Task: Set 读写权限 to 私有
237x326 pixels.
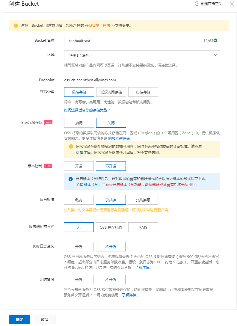Action: (79, 200)
